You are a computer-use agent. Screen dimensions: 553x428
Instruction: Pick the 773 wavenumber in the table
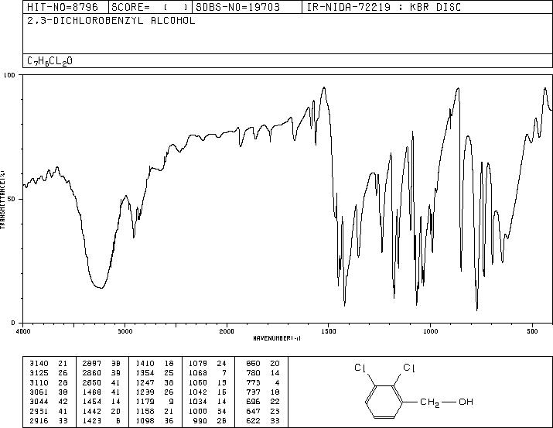click(x=253, y=382)
